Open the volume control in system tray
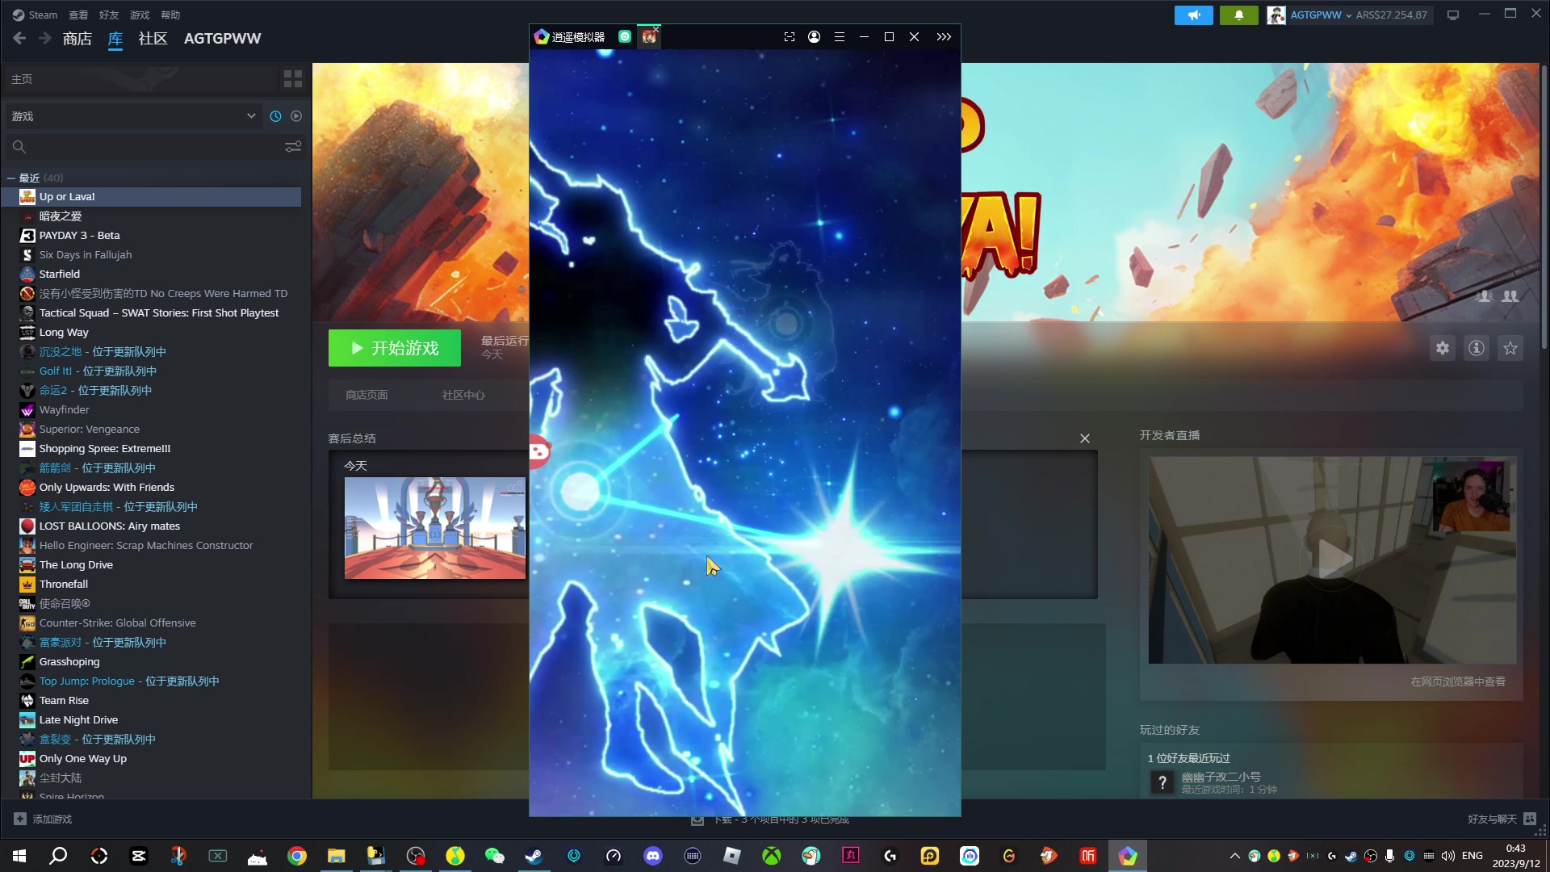 (1448, 856)
